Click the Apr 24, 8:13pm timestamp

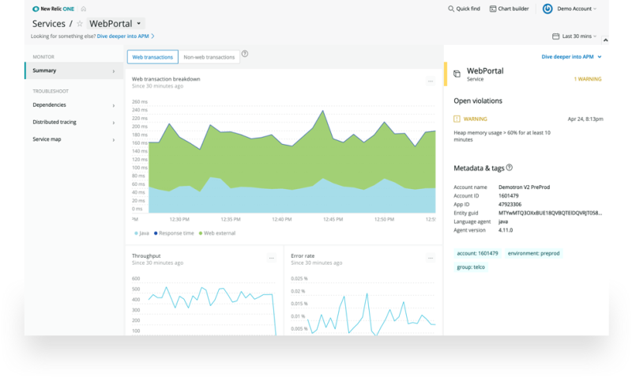pos(585,119)
